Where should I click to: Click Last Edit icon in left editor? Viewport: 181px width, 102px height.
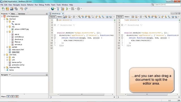click(x=66, y=17)
